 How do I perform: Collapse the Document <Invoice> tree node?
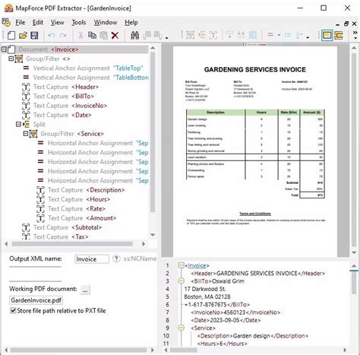click(x=4, y=49)
